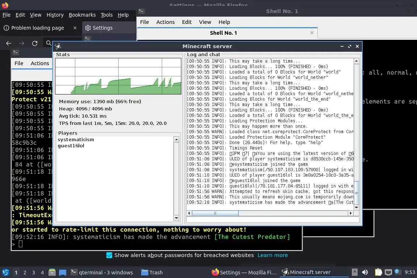Viewport: 417px width, 278px height.
Task: Open the Shell No. 1 window Actions menu
Action: 165,22
